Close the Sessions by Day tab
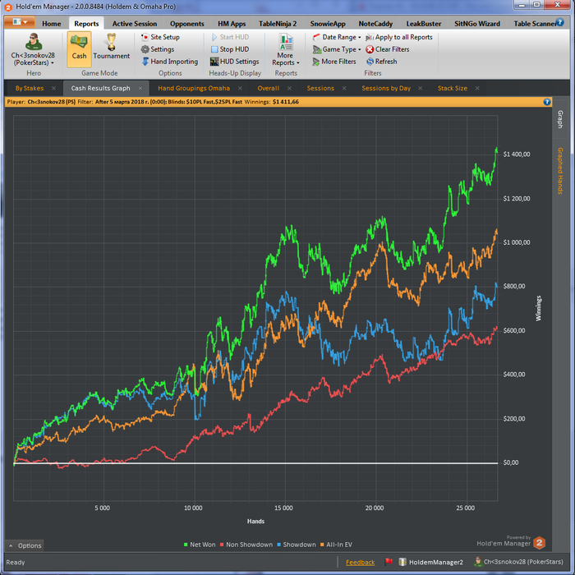Image resolution: width=575 pixels, height=575 pixels. click(421, 88)
